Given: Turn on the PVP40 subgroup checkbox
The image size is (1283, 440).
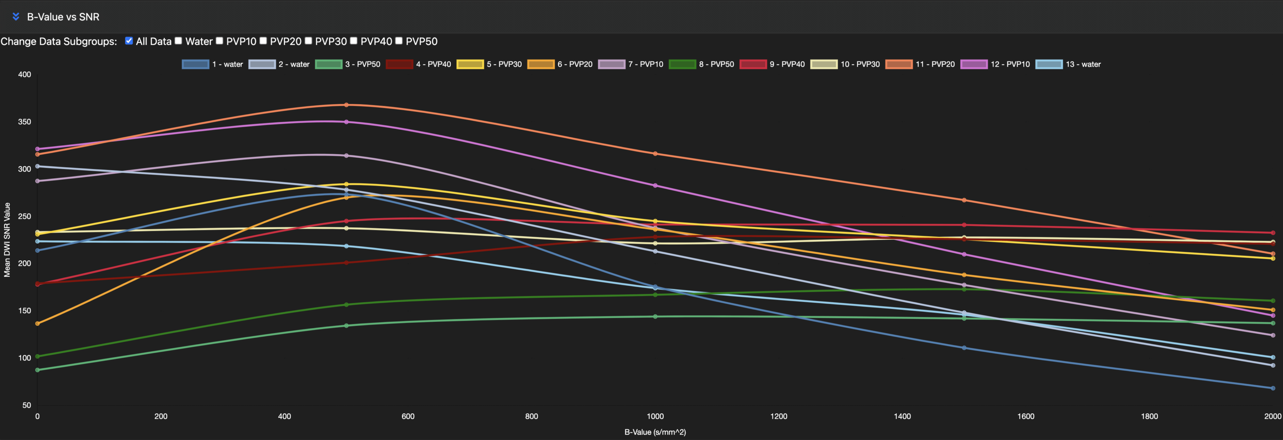Looking at the screenshot, I should click(x=354, y=41).
